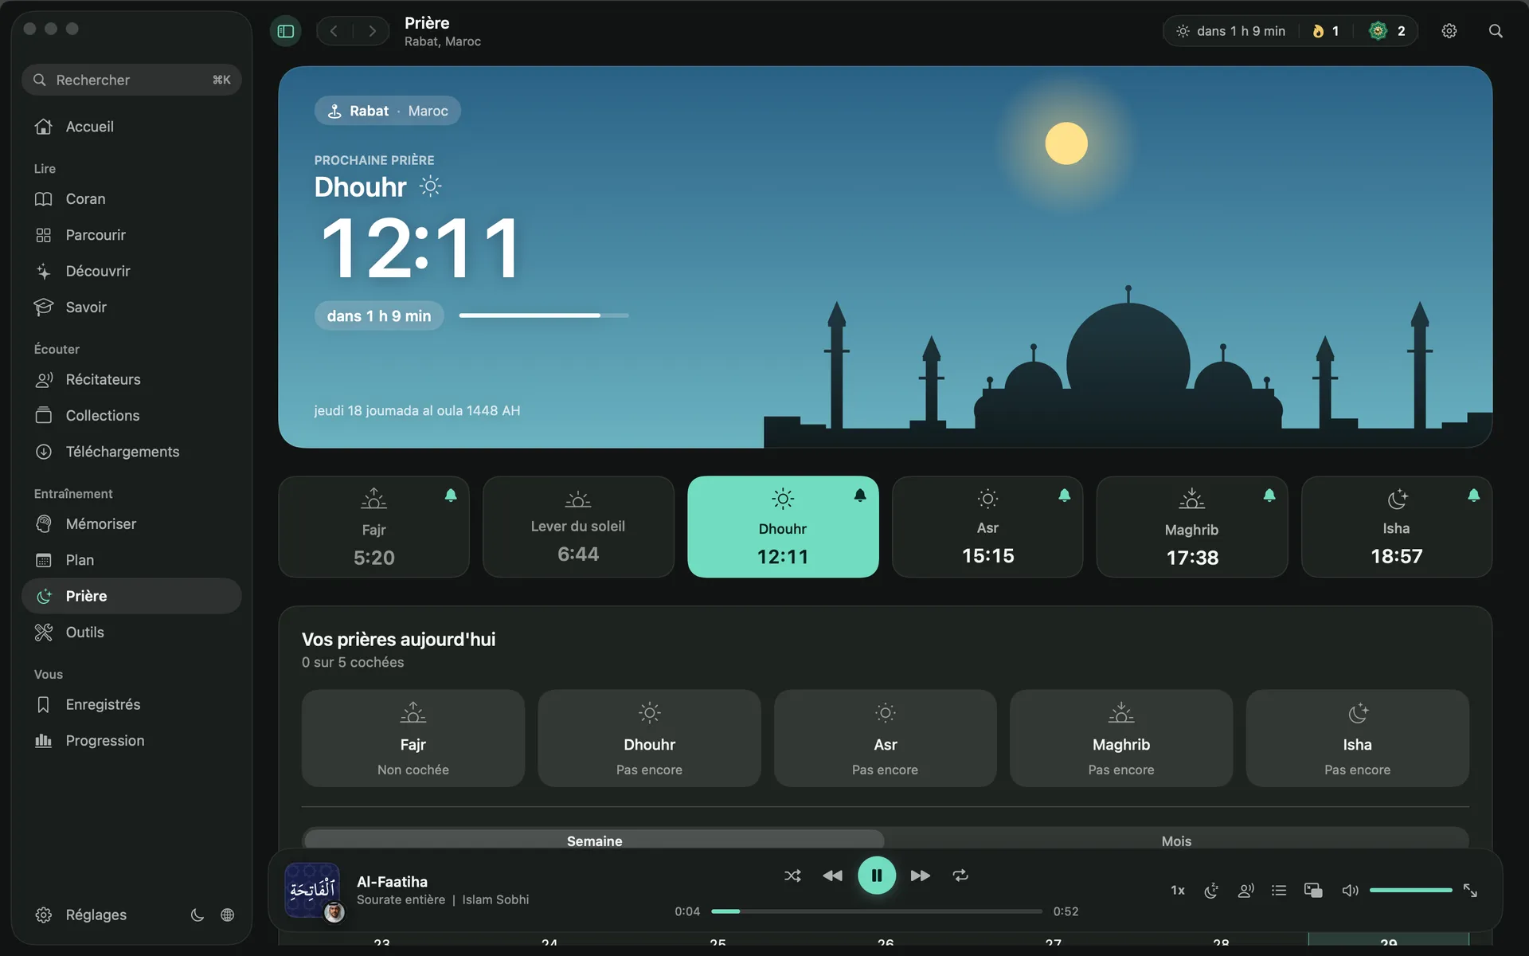The height and width of the screenshot is (956, 1529).
Task: Switch dark mode with moon icon
Action: 197,915
